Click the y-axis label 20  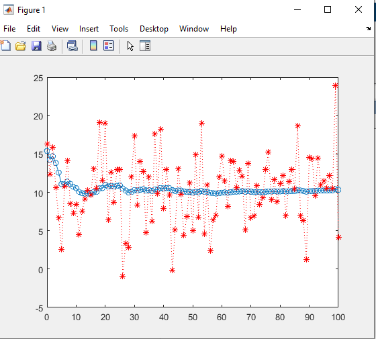click(x=38, y=117)
